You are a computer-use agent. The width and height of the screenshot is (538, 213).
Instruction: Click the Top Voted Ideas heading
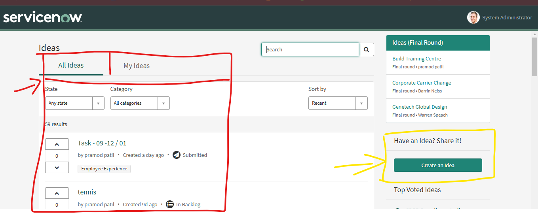pyautogui.click(x=417, y=190)
